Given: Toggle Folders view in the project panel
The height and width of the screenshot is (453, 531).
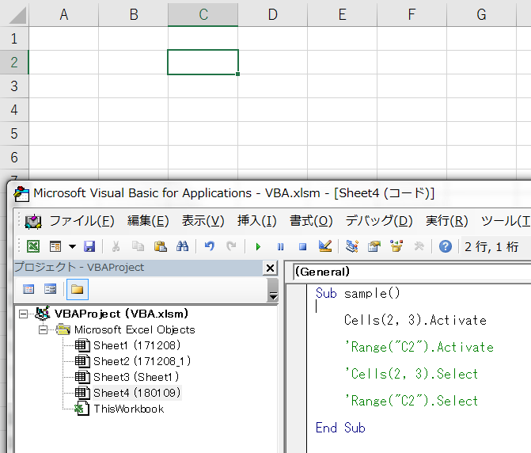Looking at the screenshot, I should [77, 289].
